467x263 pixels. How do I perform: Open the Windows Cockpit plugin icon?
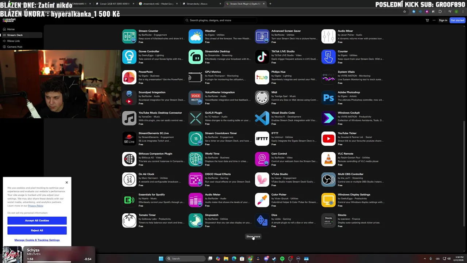pyautogui.click(x=328, y=118)
